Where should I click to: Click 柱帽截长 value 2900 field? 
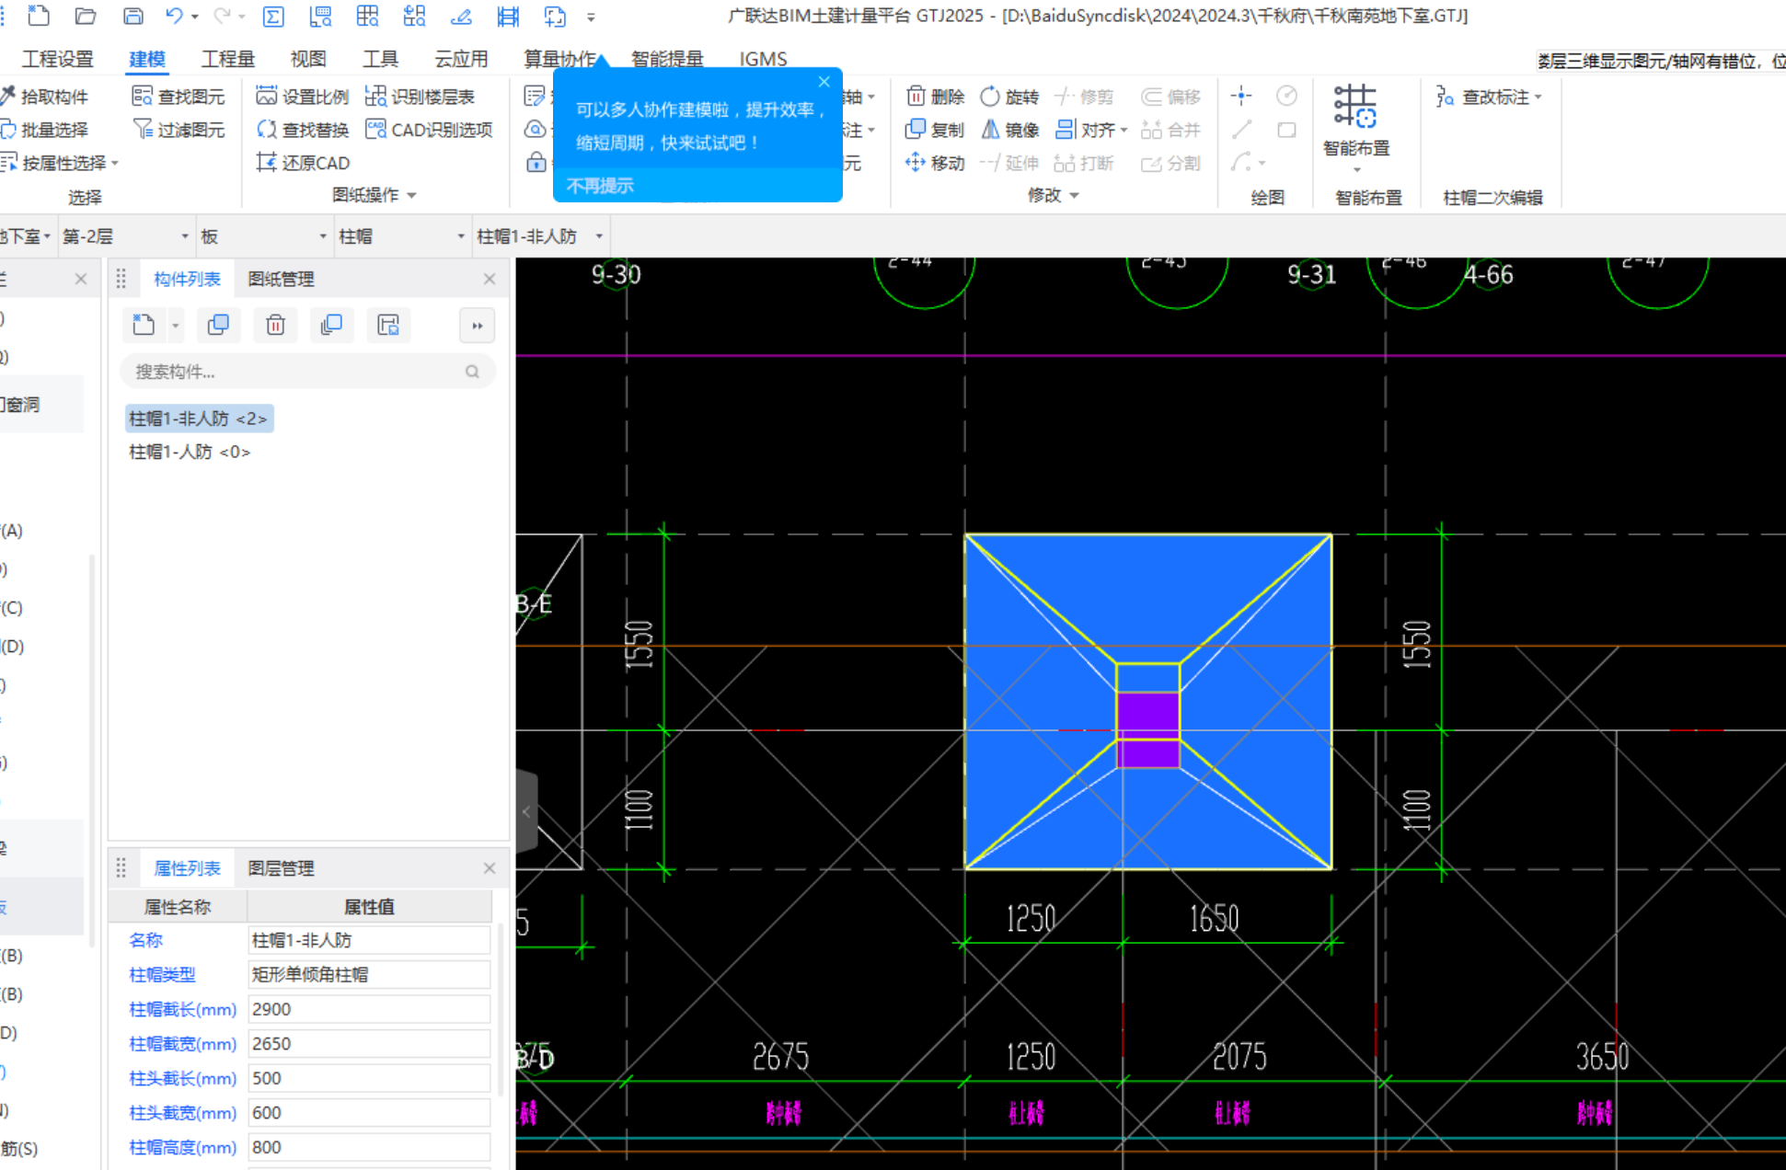[x=369, y=1009]
